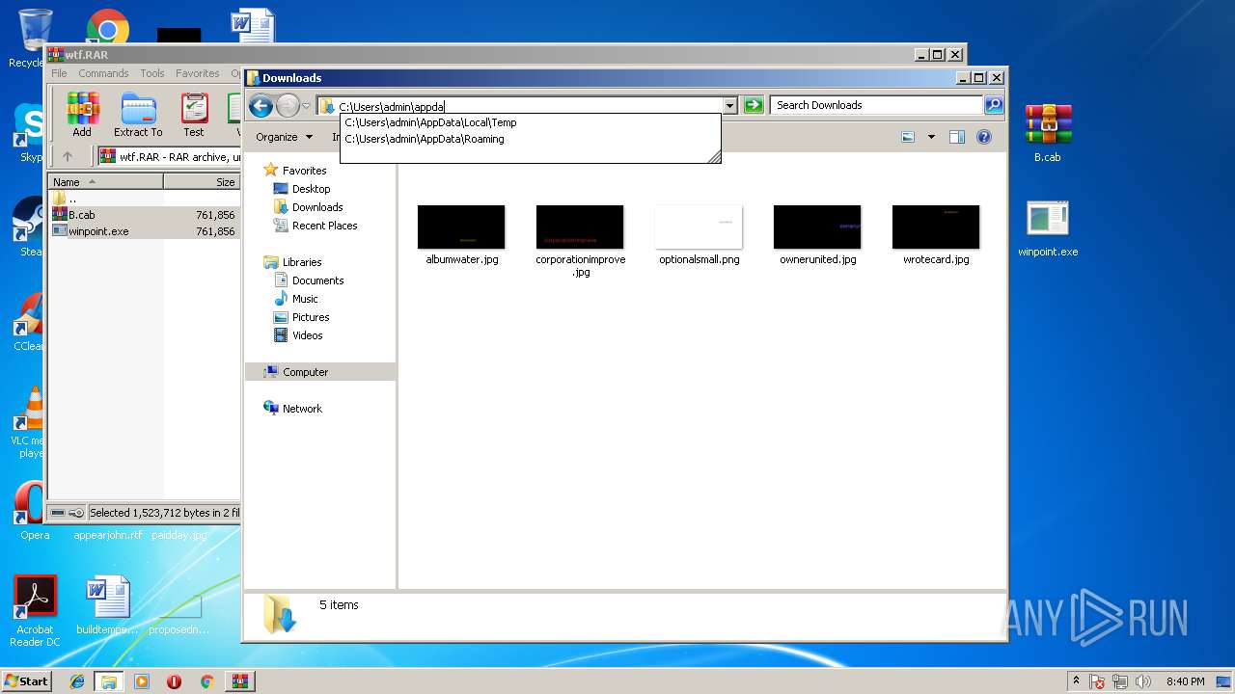Show hidden tray icons arrow

click(x=1076, y=681)
